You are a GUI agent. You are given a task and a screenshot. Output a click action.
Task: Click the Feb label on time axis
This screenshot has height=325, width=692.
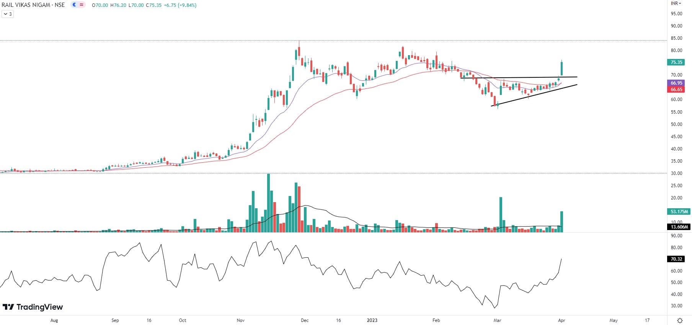point(436,320)
